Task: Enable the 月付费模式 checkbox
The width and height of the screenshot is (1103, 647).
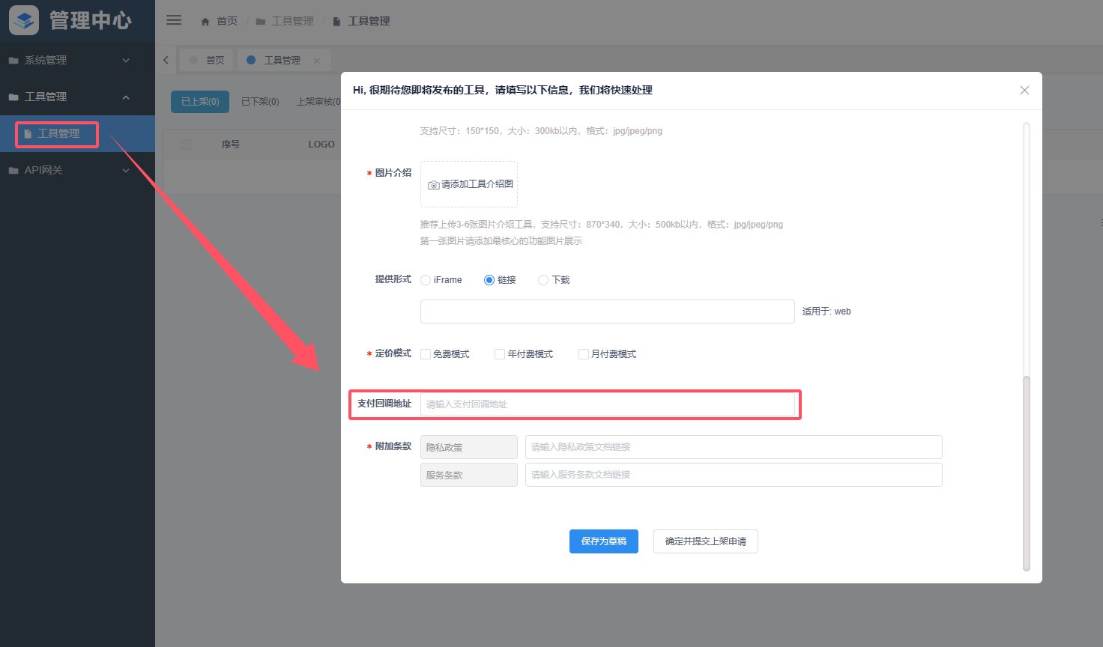Action: [583, 354]
